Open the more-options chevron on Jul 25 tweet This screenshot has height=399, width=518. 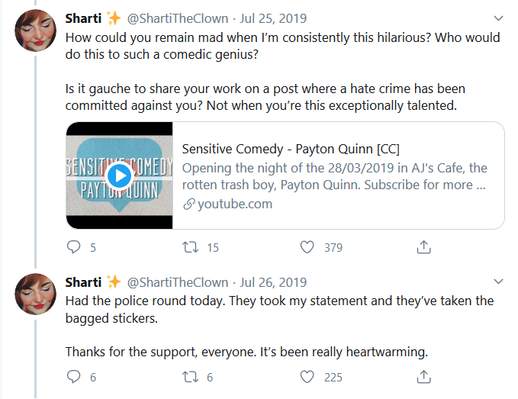point(498,18)
